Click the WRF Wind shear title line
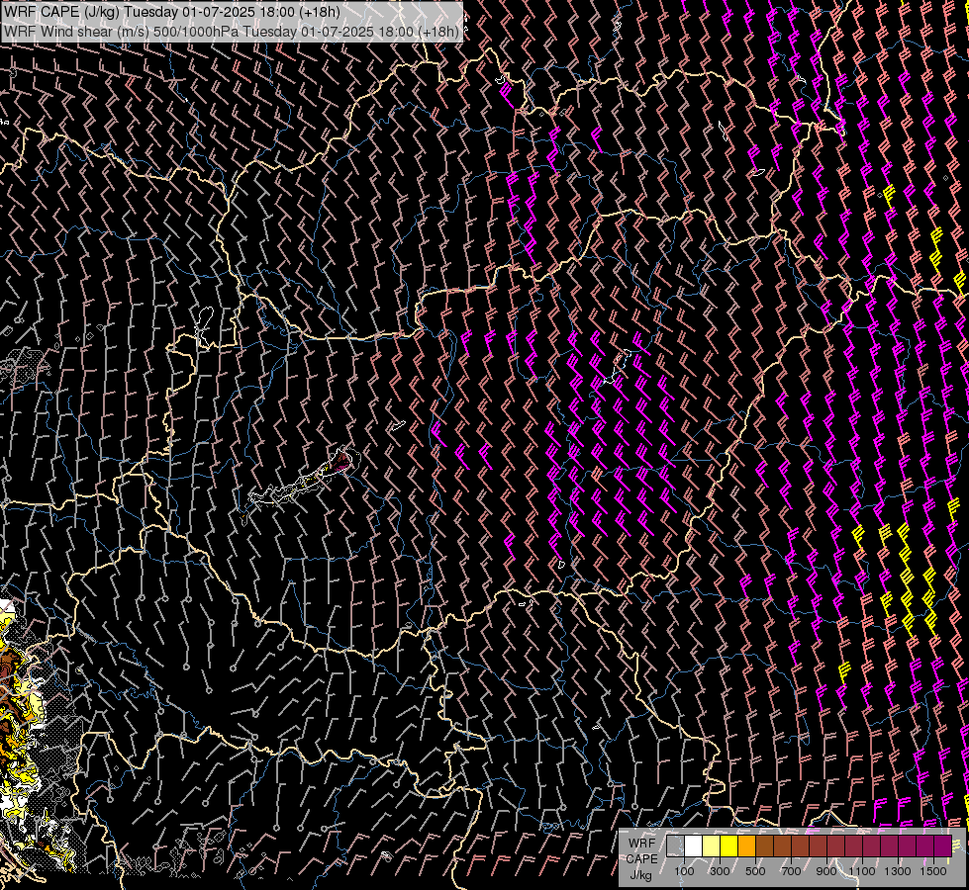The image size is (969, 890). coord(232,32)
